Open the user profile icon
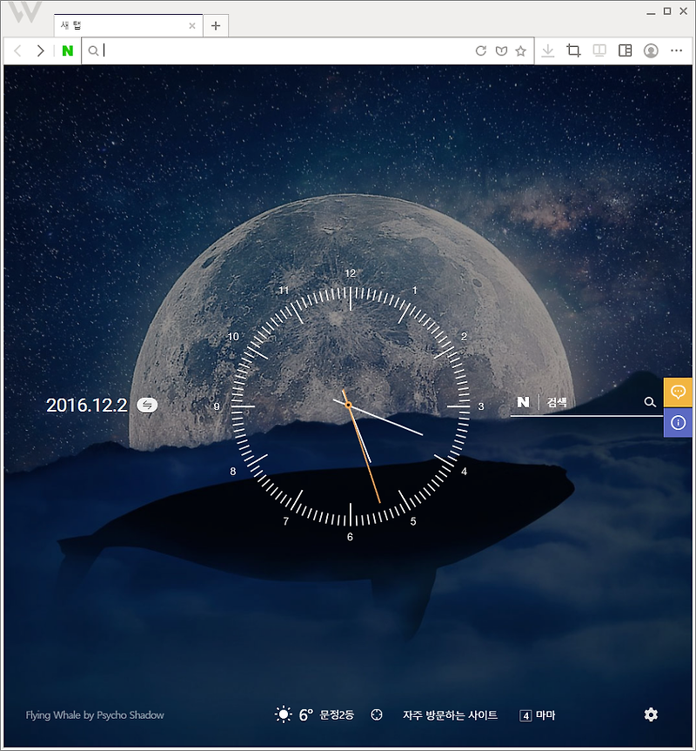696x751 pixels. (651, 50)
